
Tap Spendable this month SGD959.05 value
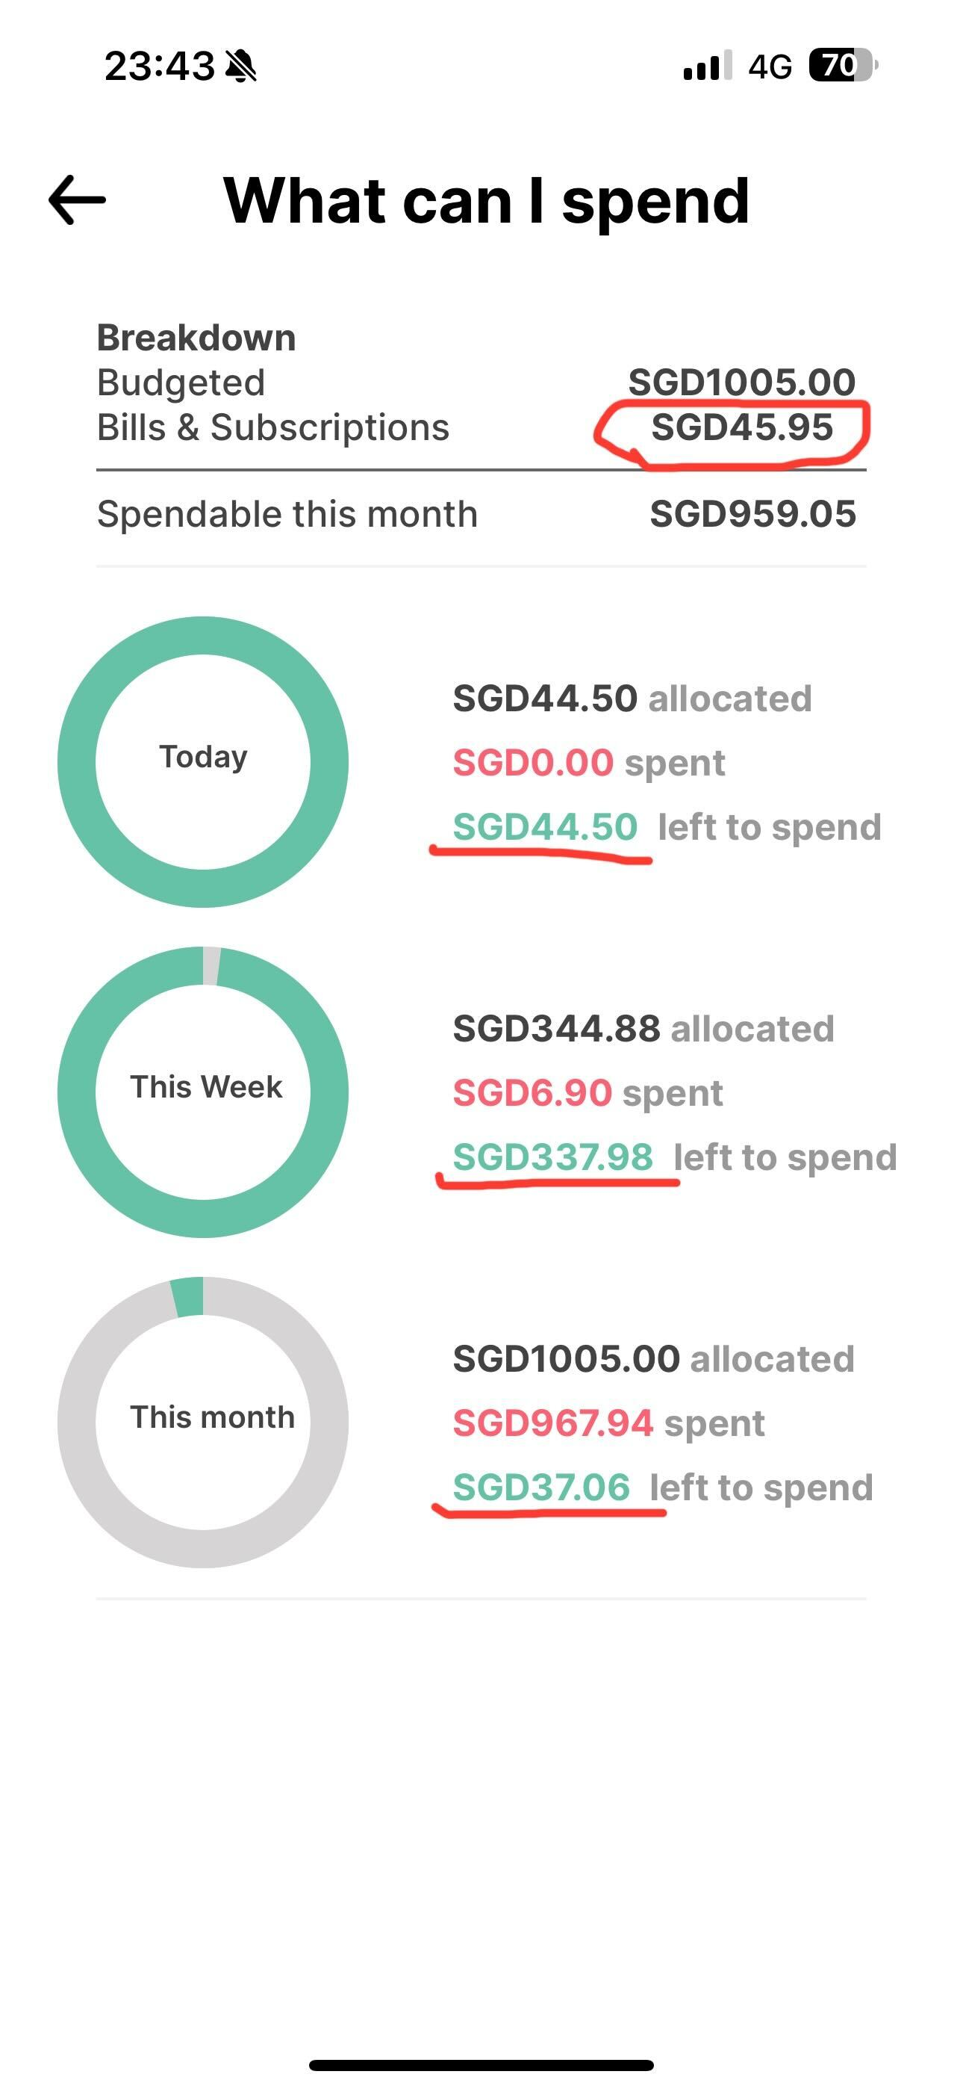pyautogui.click(x=752, y=514)
